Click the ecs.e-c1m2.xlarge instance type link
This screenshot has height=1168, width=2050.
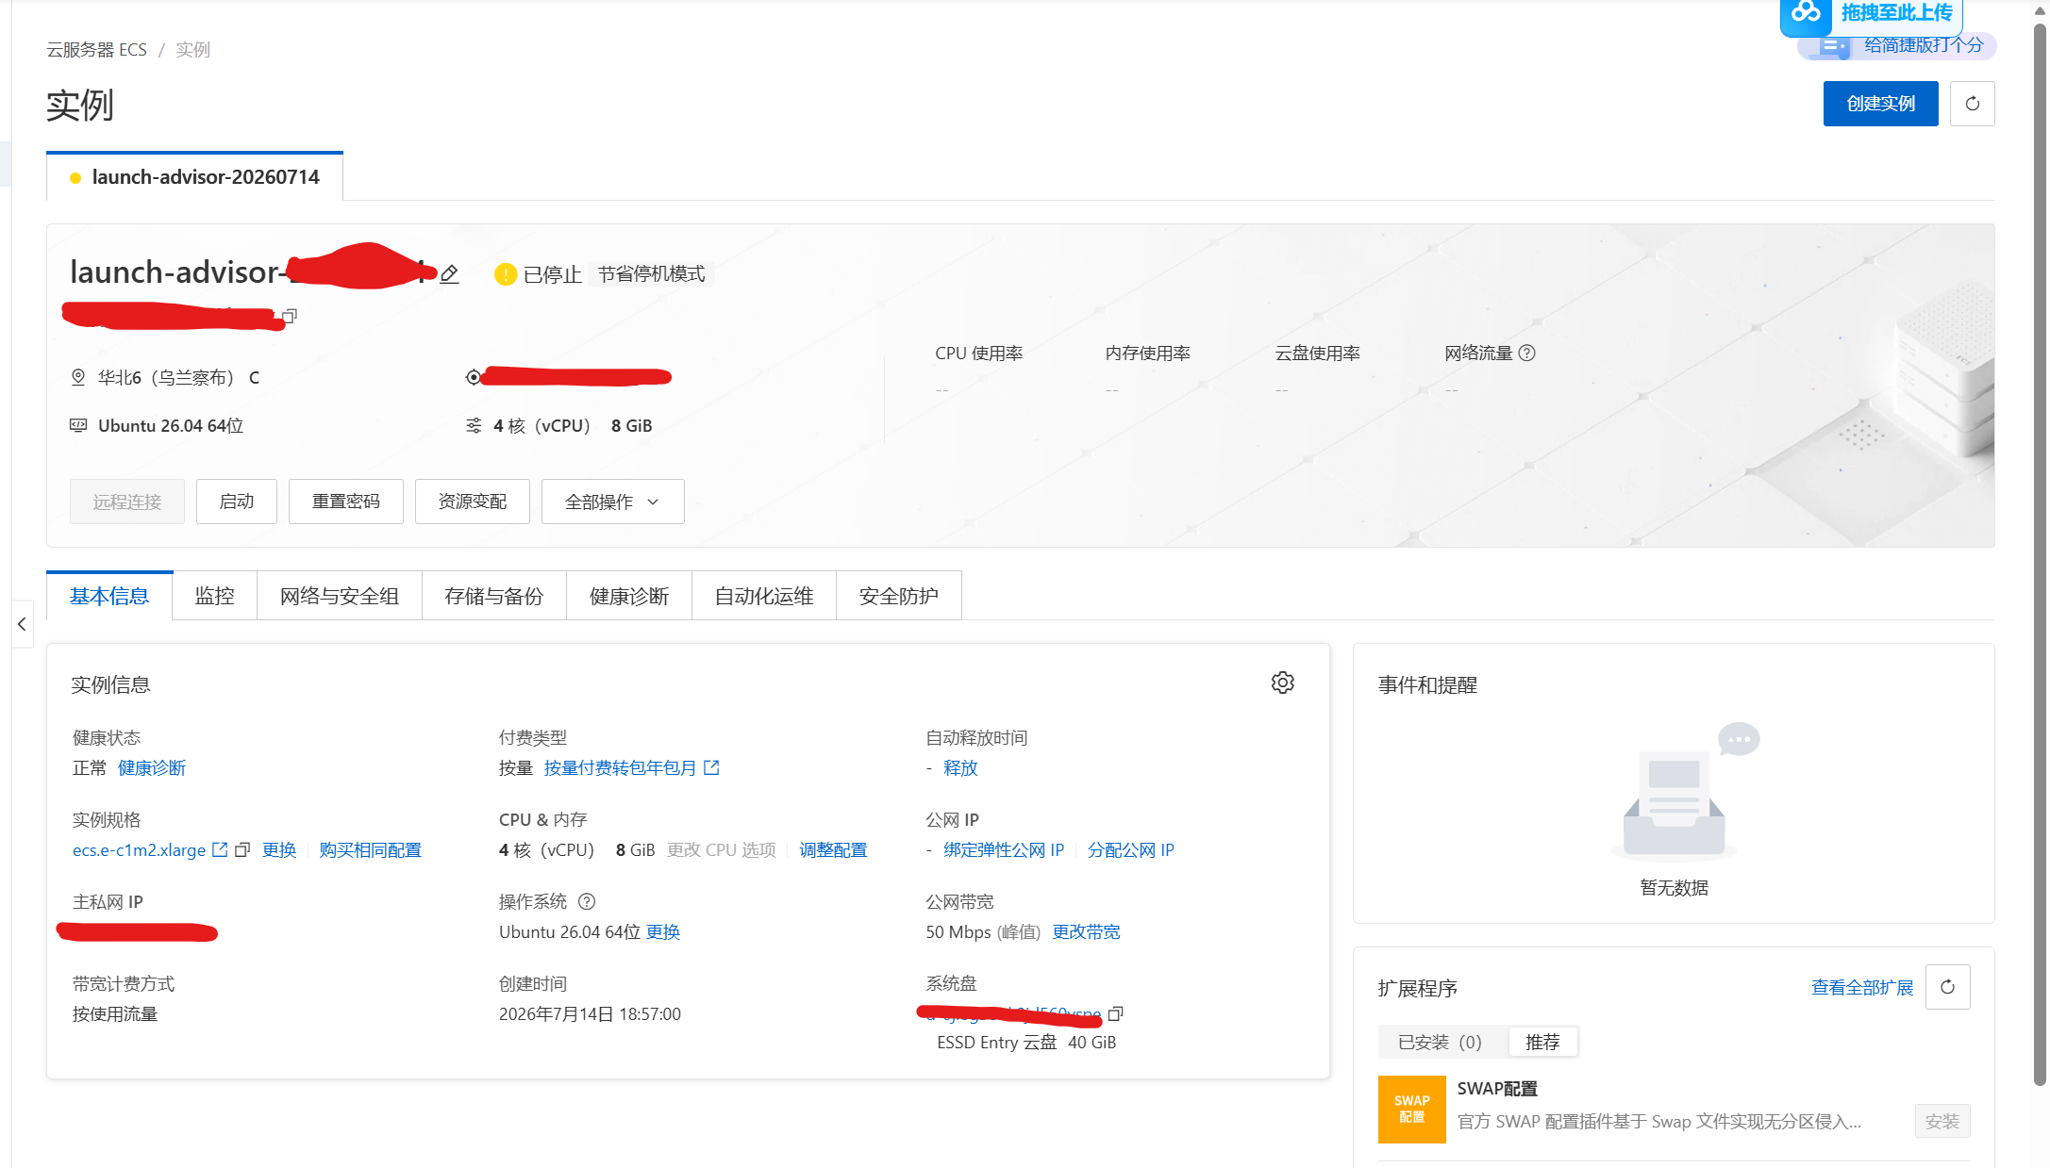139,849
